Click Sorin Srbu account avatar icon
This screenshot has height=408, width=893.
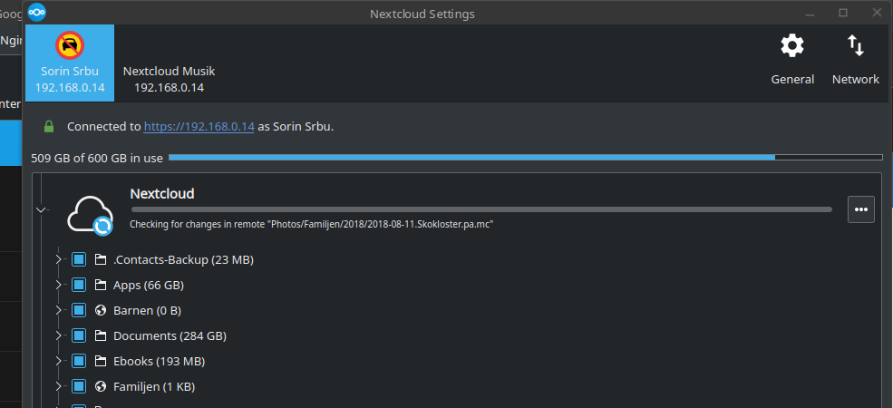(70, 45)
